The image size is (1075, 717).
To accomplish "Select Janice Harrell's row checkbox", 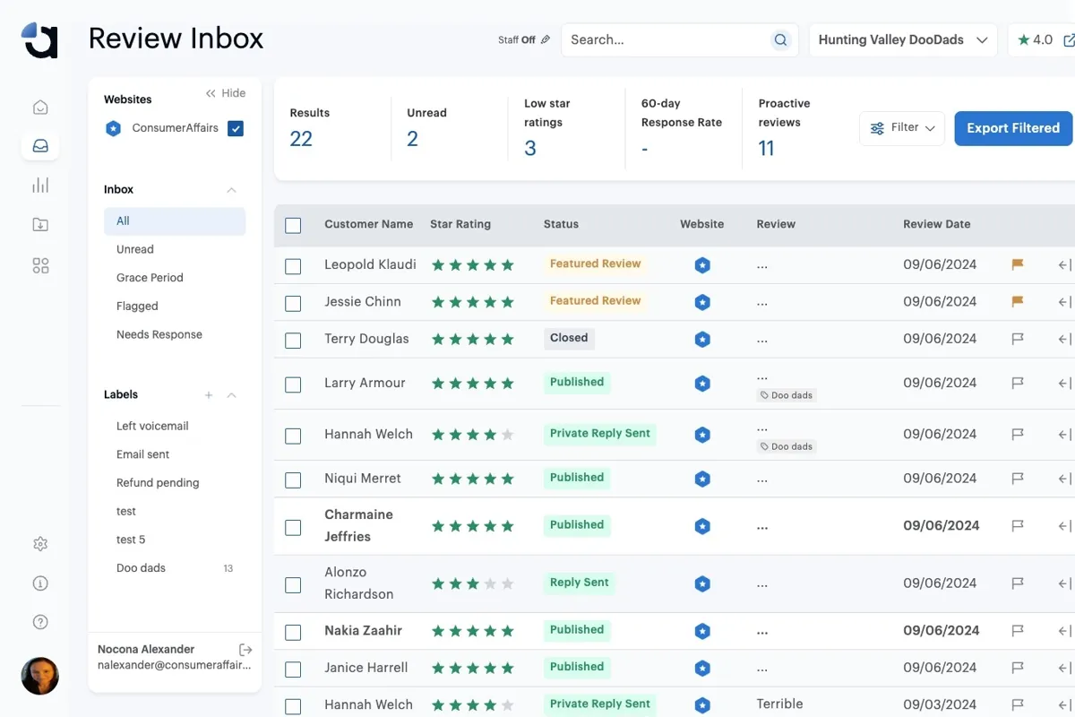I will point(293,669).
